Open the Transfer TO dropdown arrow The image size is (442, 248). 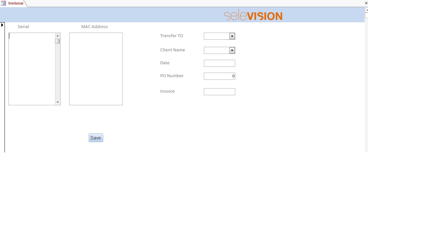tap(232, 36)
